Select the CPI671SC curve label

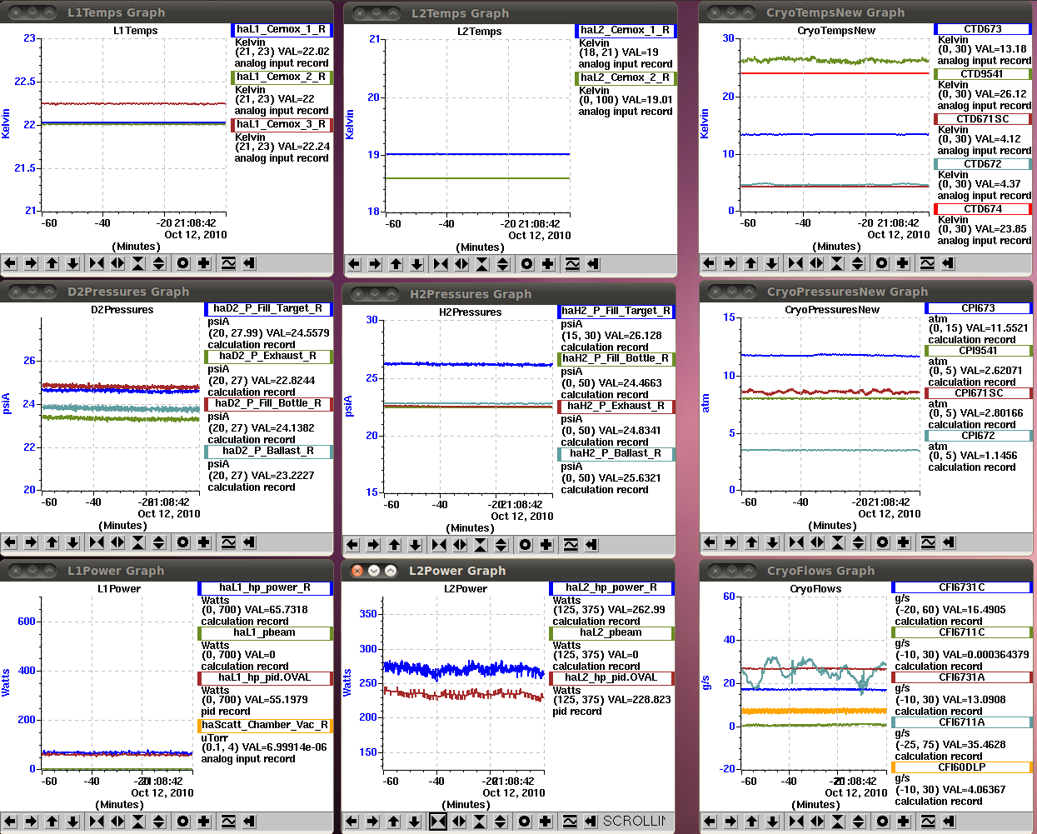pyautogui.click(x=978, y=393)
